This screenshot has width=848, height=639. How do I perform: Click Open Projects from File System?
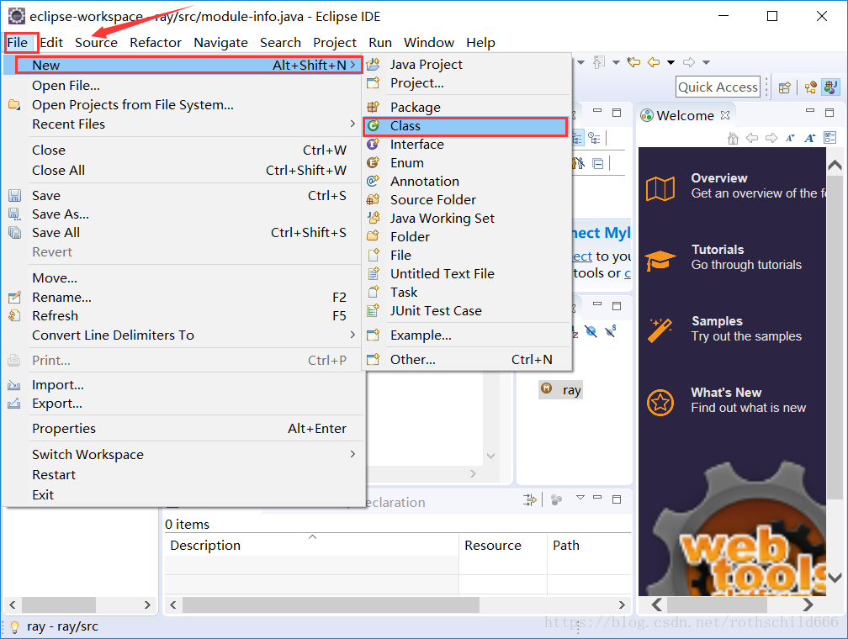tap(183, 105)
